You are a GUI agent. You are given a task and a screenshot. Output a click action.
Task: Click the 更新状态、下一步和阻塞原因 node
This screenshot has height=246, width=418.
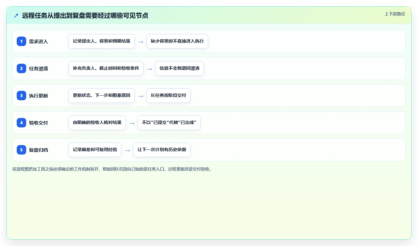click(102, 96)
